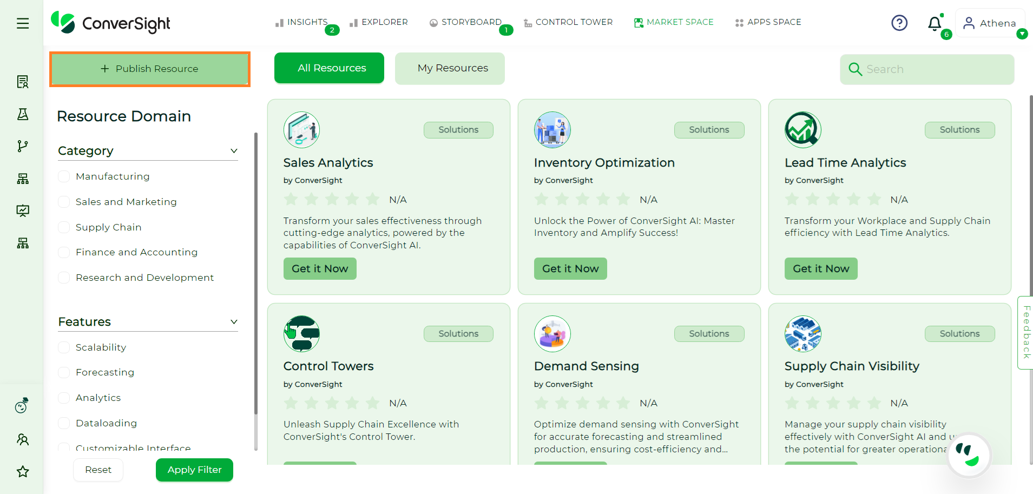1033x494 pixels.
Task: Go to the Control Tower menu
Action: pyautogui.click(x=568, y=22)
